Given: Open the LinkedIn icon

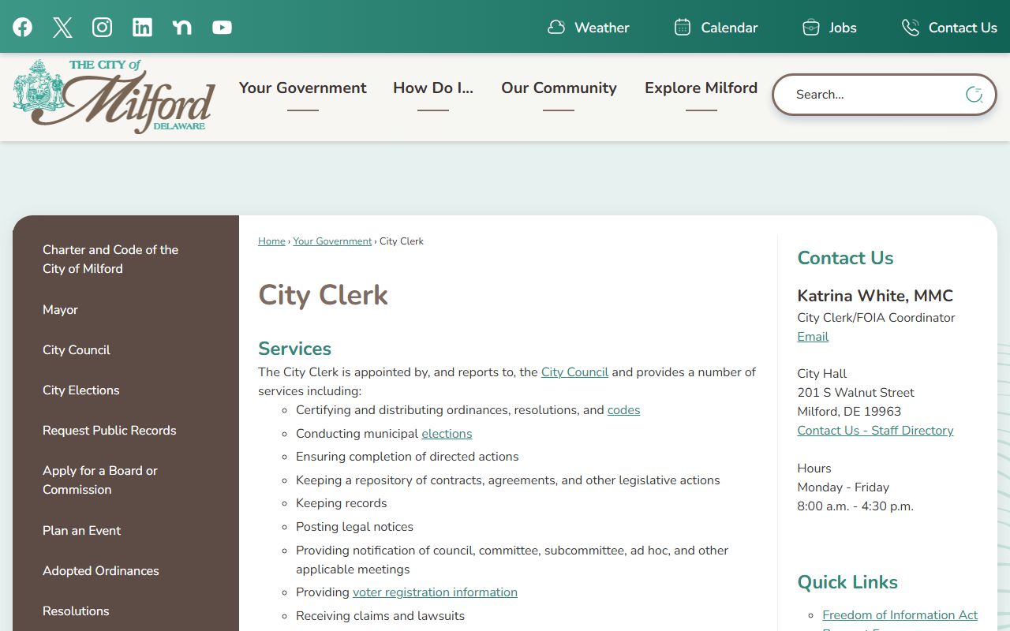Looking at the screenshot, I should pyautogui.click(x=142, y=28).
